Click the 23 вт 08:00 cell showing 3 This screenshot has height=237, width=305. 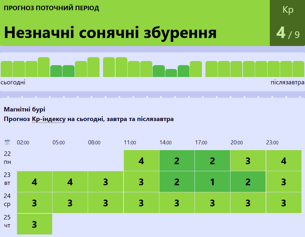(106, 182)
